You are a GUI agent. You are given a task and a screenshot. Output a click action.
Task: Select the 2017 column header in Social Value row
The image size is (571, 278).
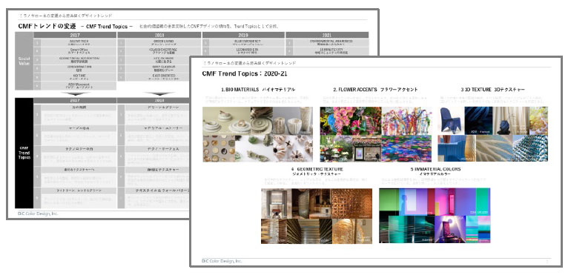point(75,35)
